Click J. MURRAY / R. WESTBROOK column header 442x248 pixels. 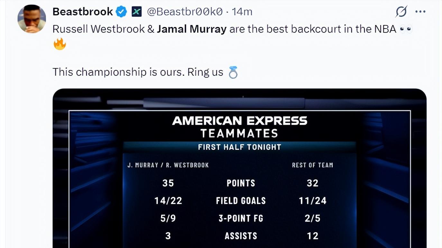(x=168, y=165)
